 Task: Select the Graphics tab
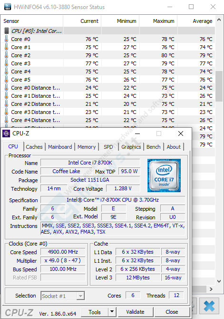(x=131, y=147)
